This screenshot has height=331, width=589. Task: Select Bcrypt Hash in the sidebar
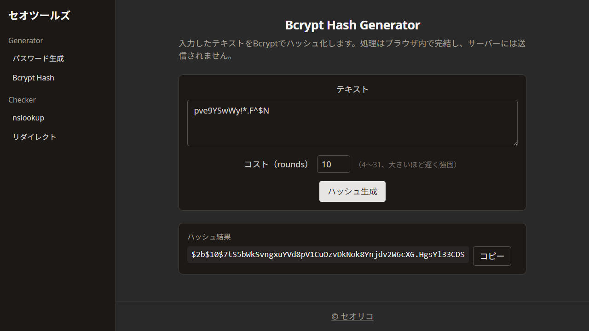point(33,78)
